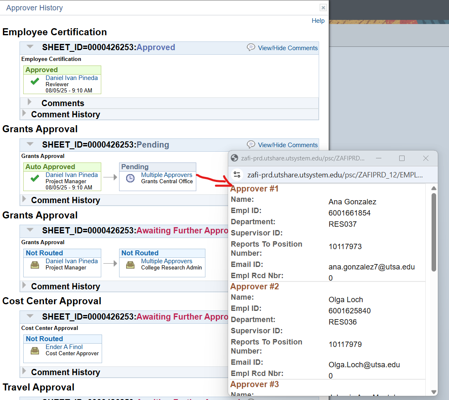The width and height of the screenshot is (449, 400).
Task: Click the popup window address bar URL
Action: click(x=335, y=175)
